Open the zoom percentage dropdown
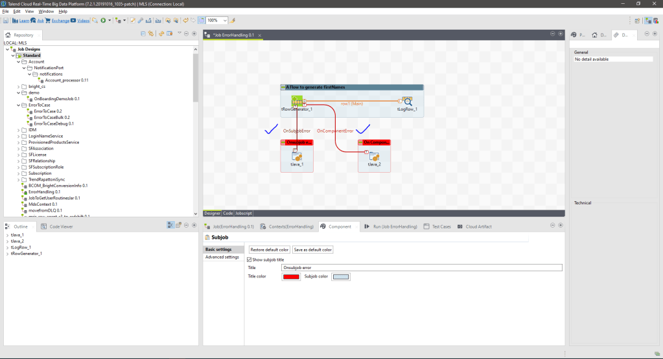 pos(224,21)
